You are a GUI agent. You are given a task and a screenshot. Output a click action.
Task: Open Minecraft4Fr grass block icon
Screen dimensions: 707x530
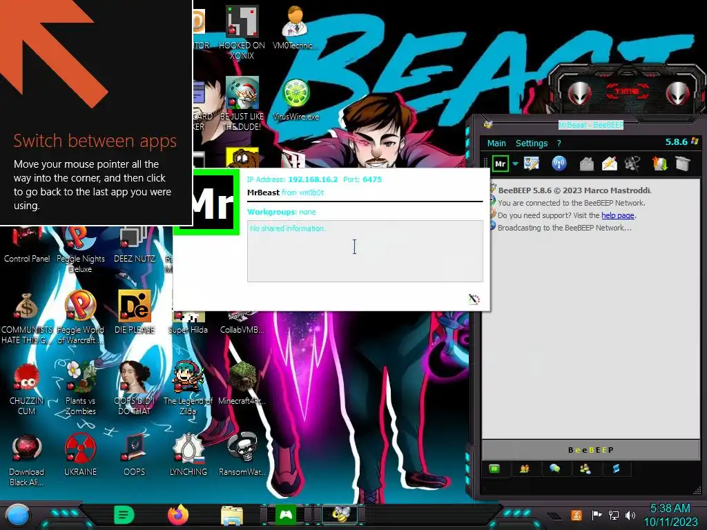[x=242, y=383]
